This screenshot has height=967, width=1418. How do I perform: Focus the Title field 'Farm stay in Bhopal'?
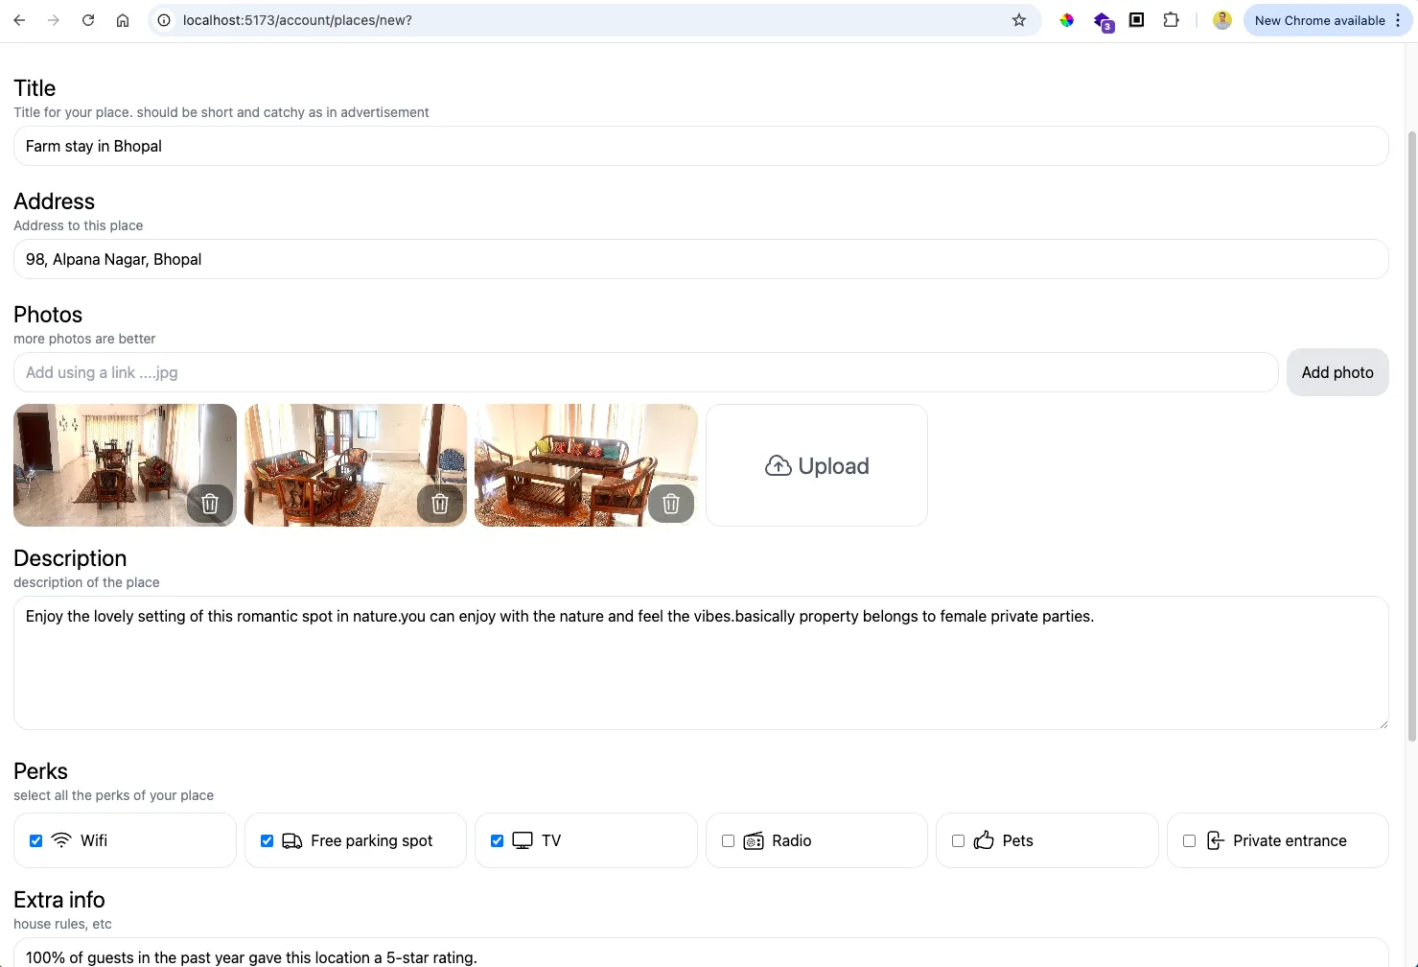pyautogui.click(x=701, y=146)
